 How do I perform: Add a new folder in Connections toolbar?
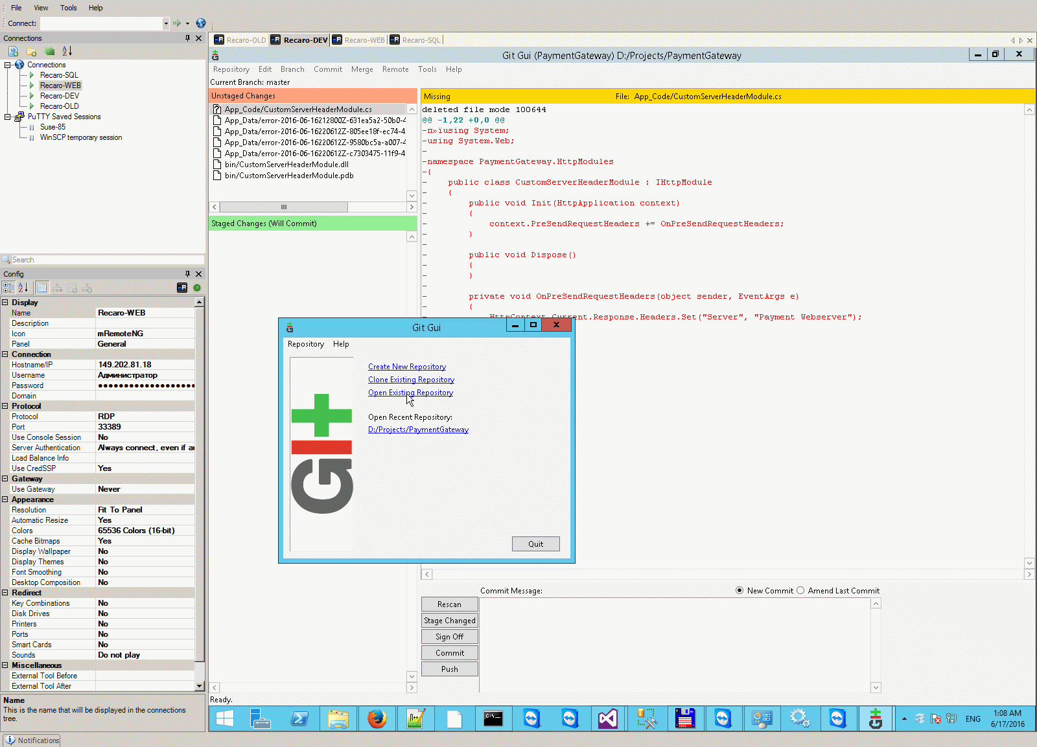coord(31,51)
